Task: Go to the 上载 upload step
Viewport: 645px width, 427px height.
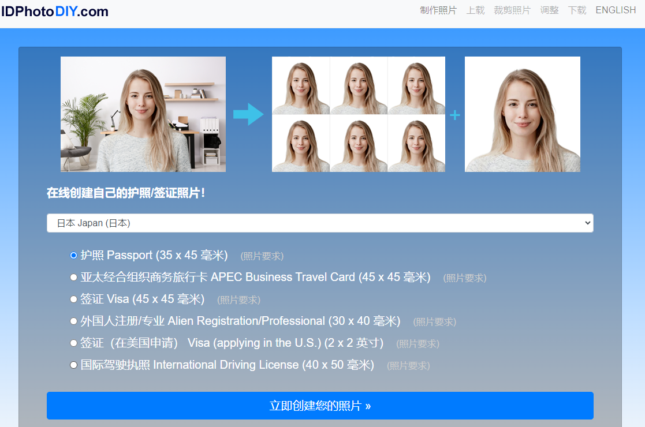Action: [x=475, y=10]
